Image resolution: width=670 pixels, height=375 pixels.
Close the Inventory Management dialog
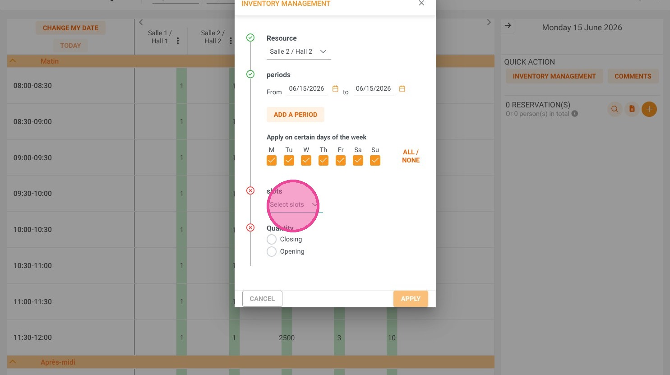421,3
